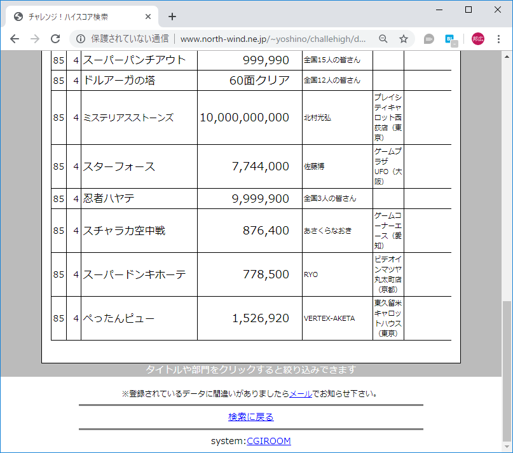The height and width of the screenshot is (453, 513).
Task: Click the forward navigation arrow
Action: tap(34, 39)
